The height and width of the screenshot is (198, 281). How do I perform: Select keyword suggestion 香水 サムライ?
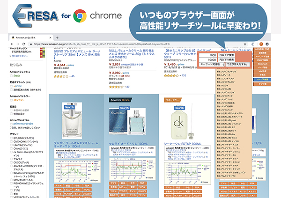pyautogui.click(x=222, y=86)
